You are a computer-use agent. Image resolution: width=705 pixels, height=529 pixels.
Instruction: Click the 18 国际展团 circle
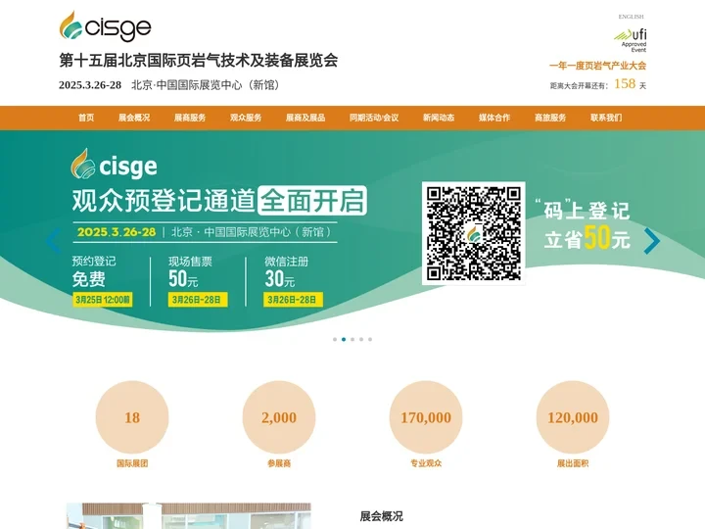pos(132,417)
